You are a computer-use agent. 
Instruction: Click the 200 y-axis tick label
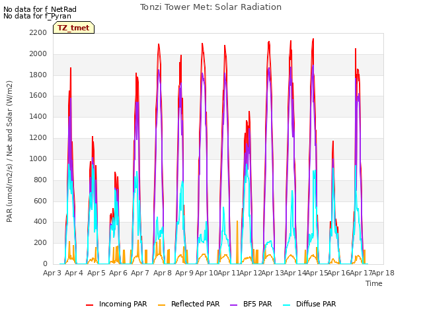click(40, 243)
